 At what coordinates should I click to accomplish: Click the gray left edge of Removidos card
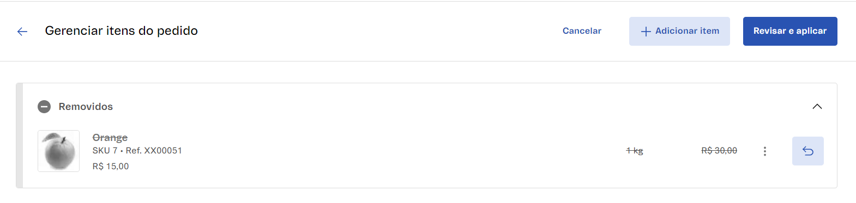[19, 136]
